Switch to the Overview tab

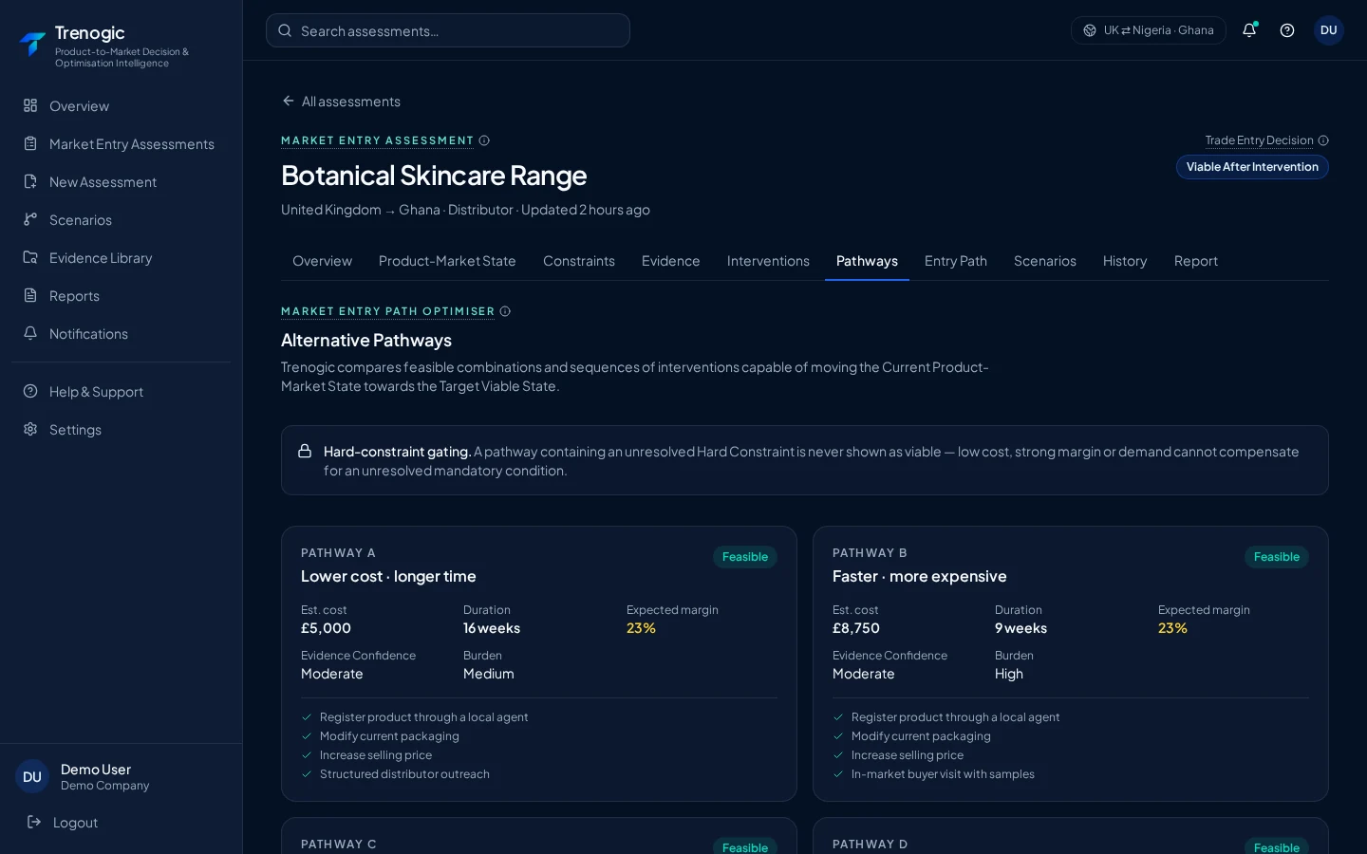coord(323,261)
